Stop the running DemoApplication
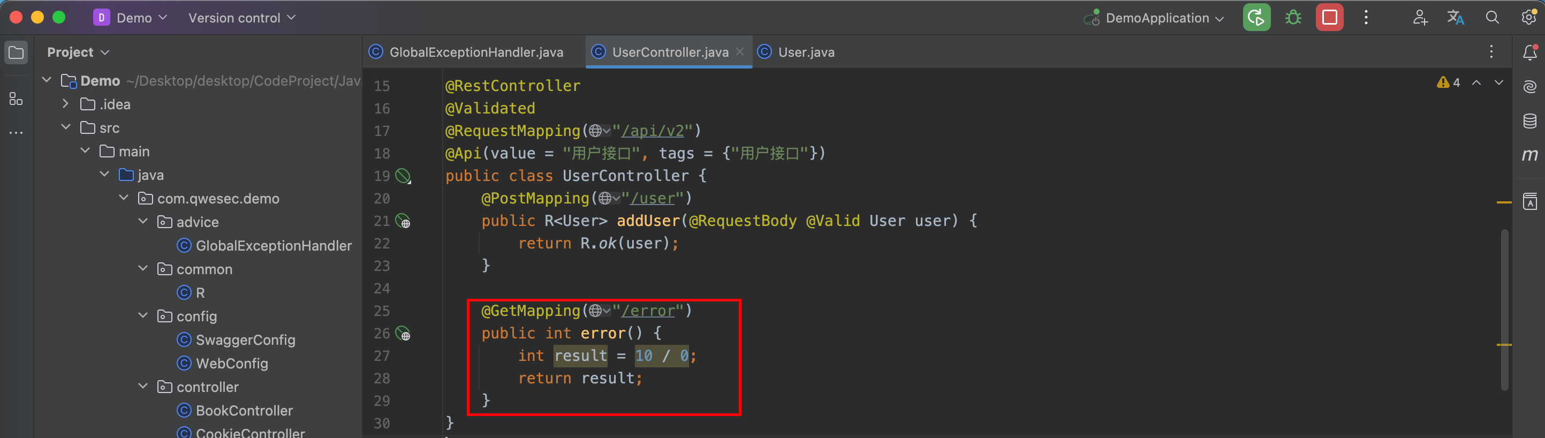1545x438 pixels. coord(1329,17)
